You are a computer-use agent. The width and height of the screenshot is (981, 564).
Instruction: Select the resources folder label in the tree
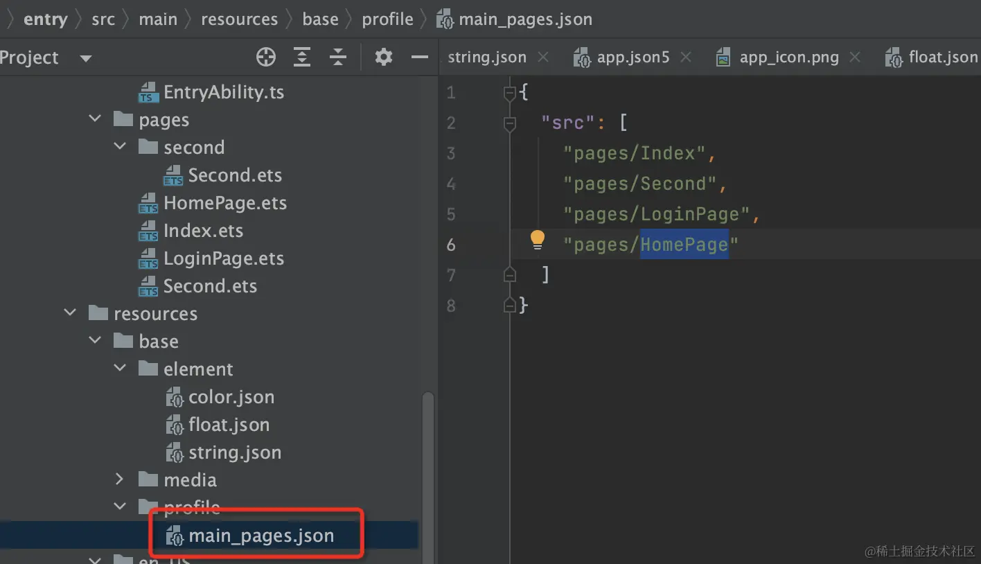155,314
